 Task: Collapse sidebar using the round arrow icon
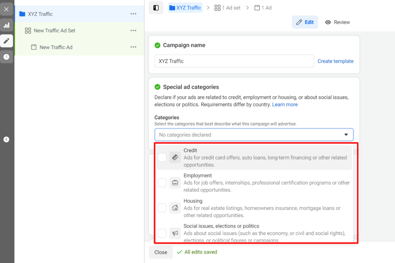click(6, 139)
